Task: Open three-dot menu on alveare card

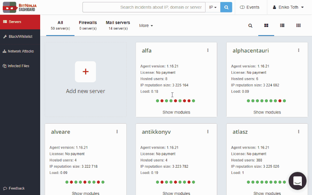Action: pos(117,132)
